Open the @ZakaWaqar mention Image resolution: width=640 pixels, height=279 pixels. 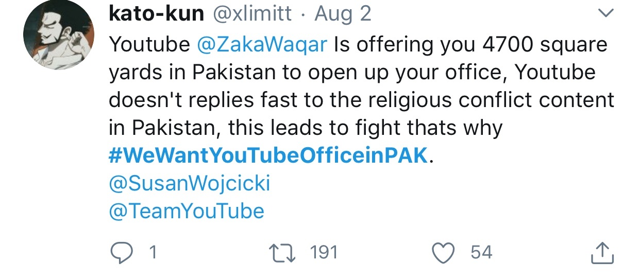tap(262, 45)
